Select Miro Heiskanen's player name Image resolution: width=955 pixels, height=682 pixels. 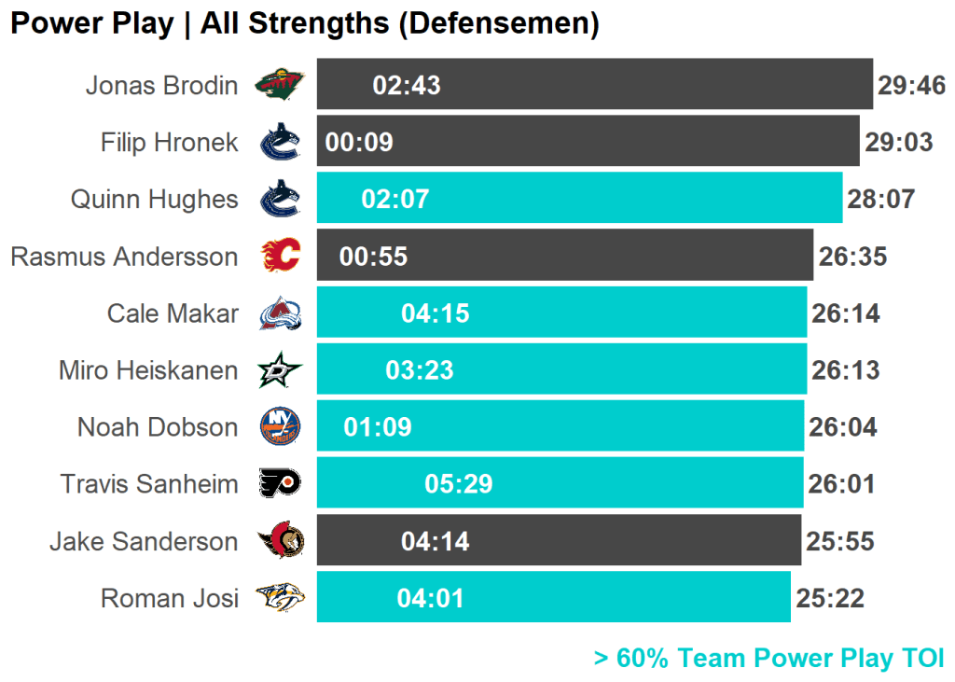tap(148, 370)
